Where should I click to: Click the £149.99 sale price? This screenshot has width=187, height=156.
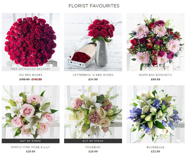coord(36,80)
